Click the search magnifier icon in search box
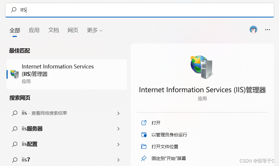This screenshot has width=279, height=166. [14, 9]
